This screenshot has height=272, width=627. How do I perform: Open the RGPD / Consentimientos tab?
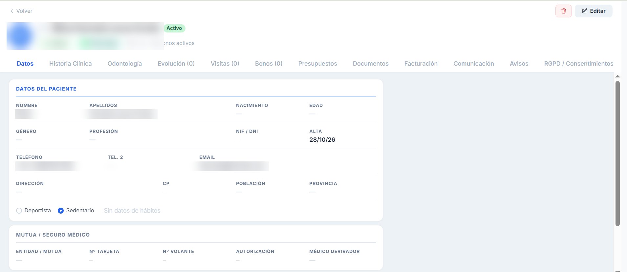[579, 64]
